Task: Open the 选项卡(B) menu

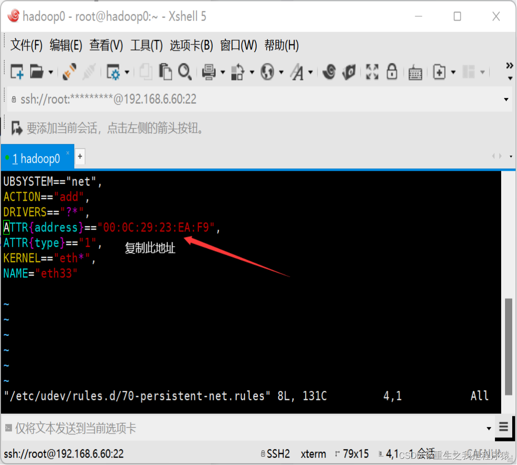Action: pos(191,45)
